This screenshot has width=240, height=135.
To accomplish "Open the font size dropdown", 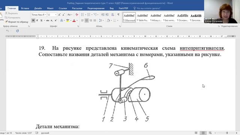I will coord(56,15).
